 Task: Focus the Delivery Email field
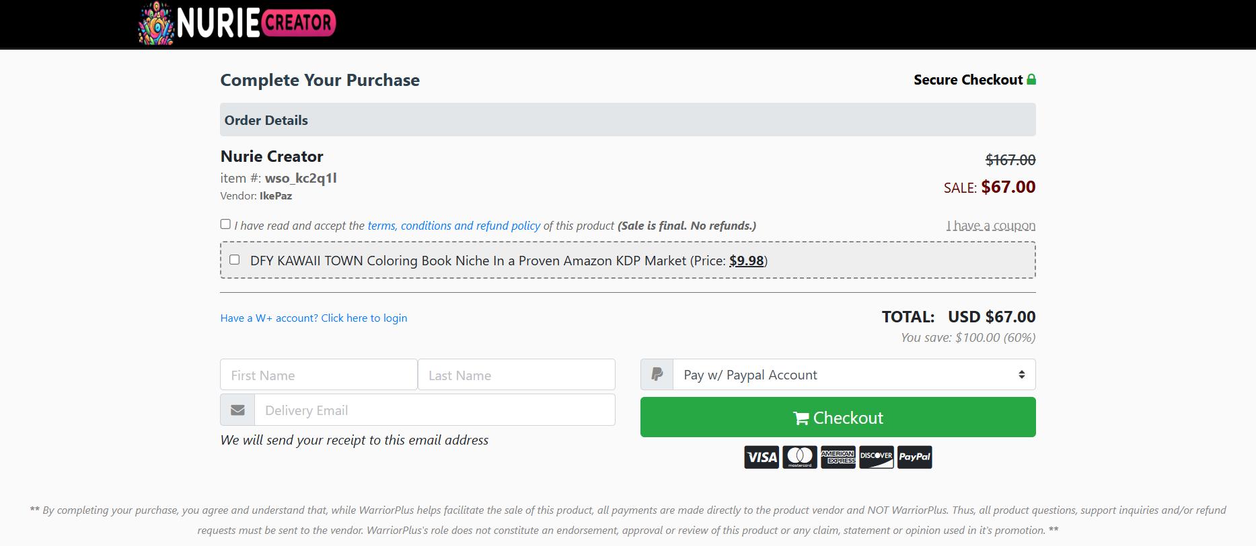click(435, 410)
